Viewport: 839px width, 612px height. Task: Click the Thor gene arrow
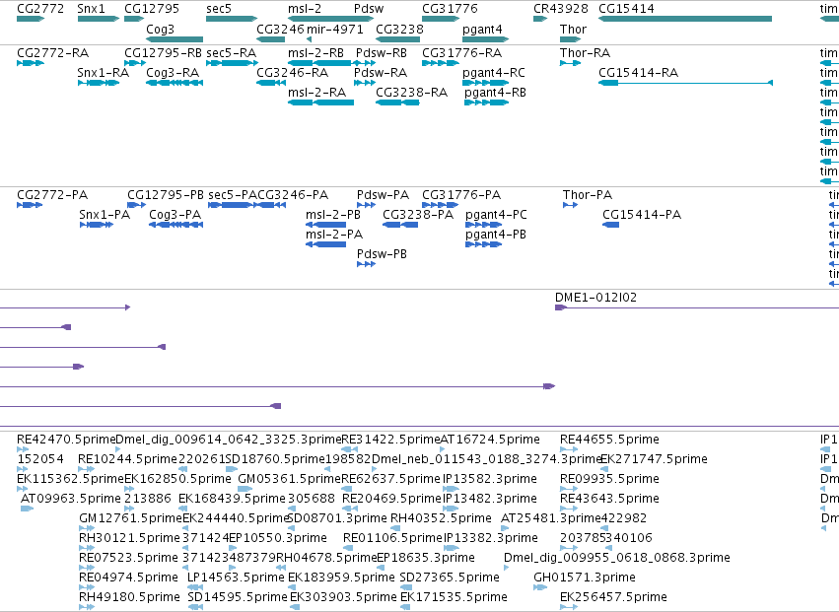pyautogui.click(x=571, y=39)
